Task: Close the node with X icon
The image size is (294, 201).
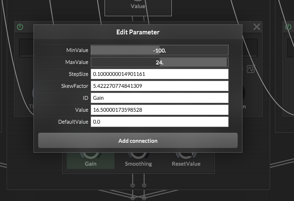Action: pos(257,27)
